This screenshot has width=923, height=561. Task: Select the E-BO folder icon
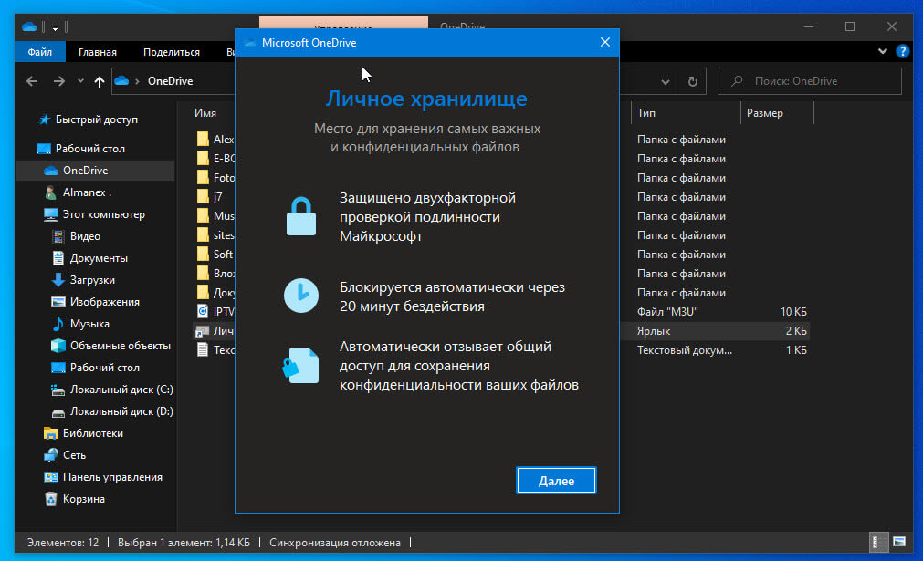(203, 158)
